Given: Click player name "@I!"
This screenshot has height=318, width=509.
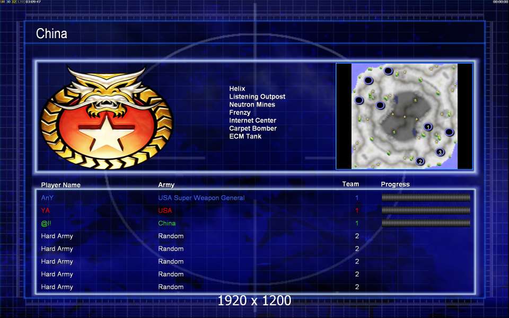Looking at the screenshot, I should point(46,223).
